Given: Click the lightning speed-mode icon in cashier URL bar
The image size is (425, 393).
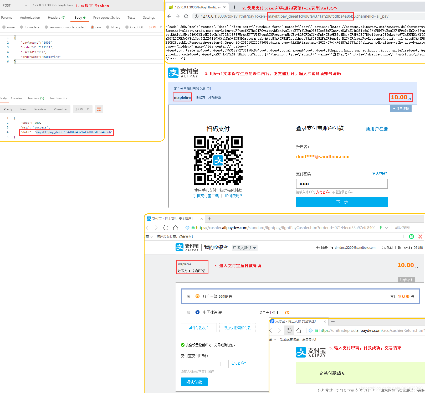Looking at the screenshot, I should 380,228.
